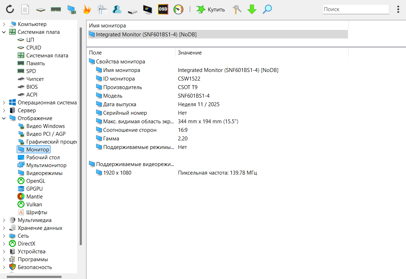Click the Refresh toolbar icon
The image size is (406, 279).
10,10
